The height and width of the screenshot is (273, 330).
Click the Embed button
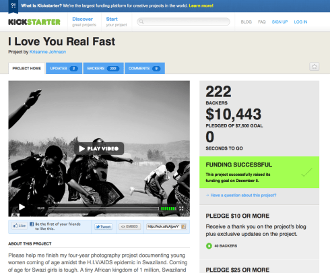[x=129, y=226]
